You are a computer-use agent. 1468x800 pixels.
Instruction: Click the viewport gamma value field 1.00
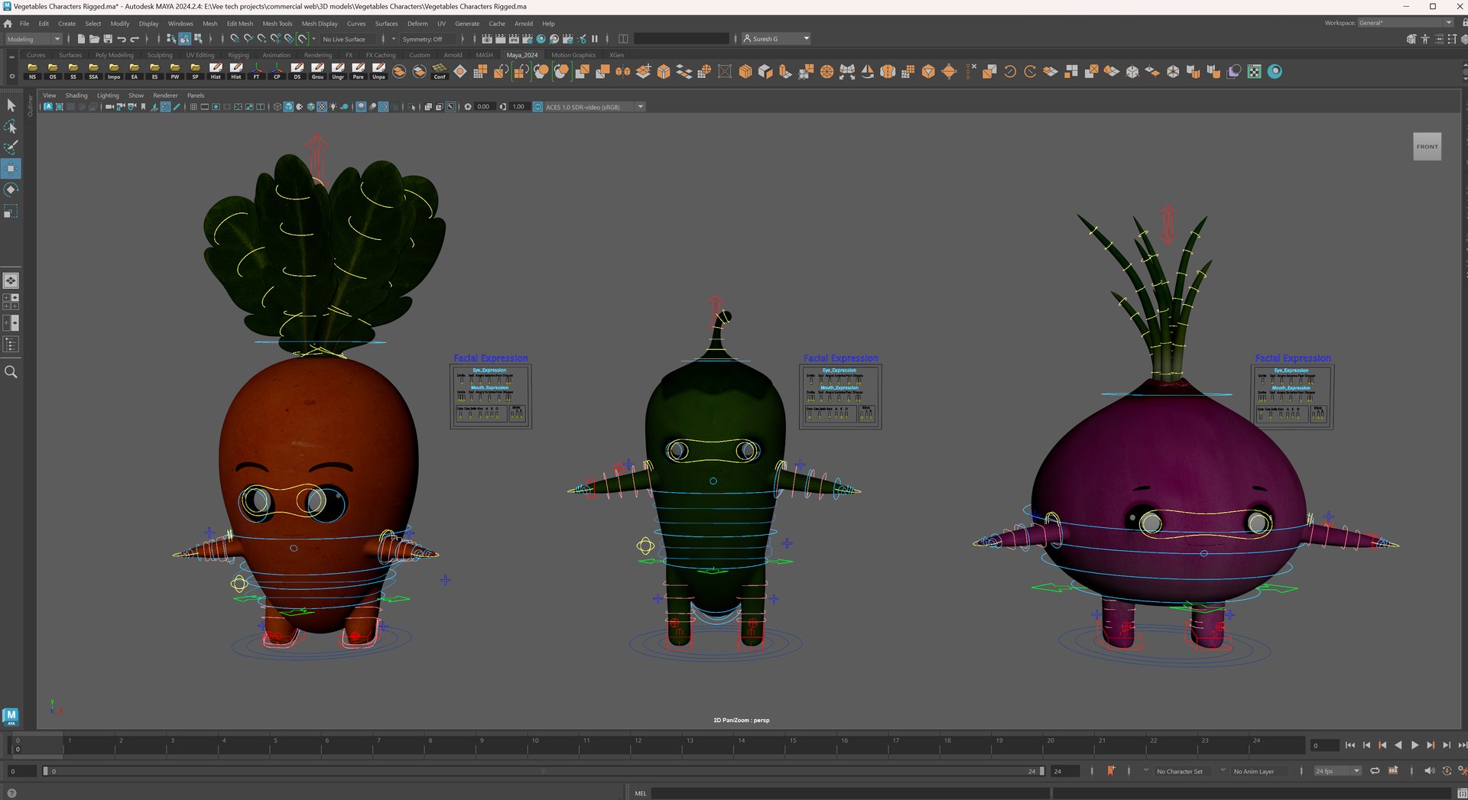click(518, 107)
